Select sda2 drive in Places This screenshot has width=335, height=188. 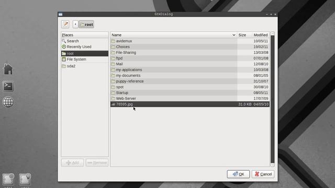coord(85,66)
